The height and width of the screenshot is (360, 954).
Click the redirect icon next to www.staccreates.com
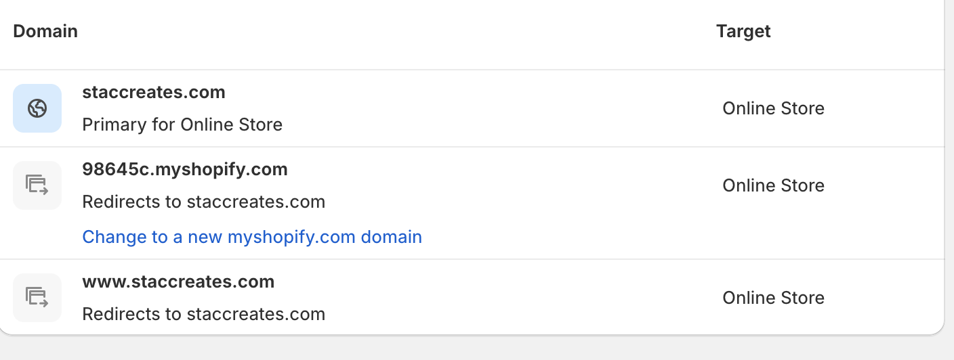[37, 298]
